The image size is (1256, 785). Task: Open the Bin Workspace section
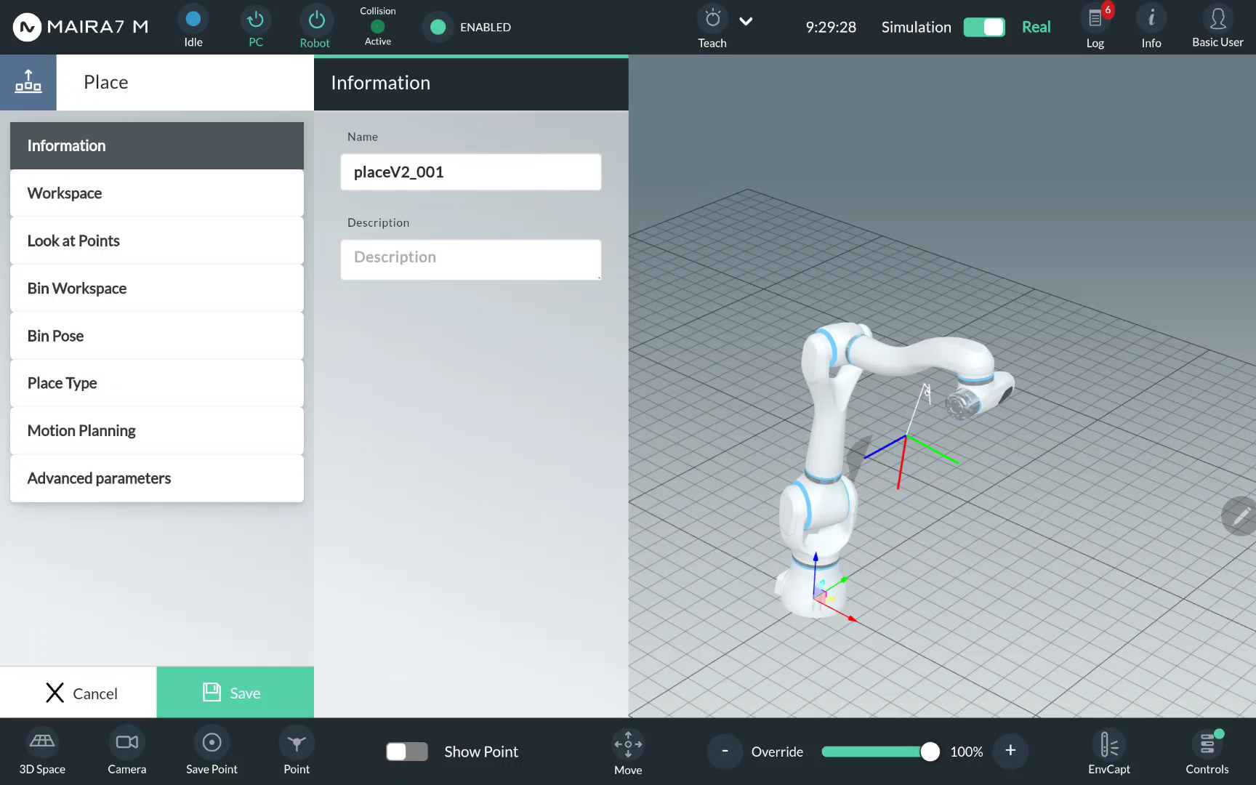pyautogui.click(x=157, y=289)
